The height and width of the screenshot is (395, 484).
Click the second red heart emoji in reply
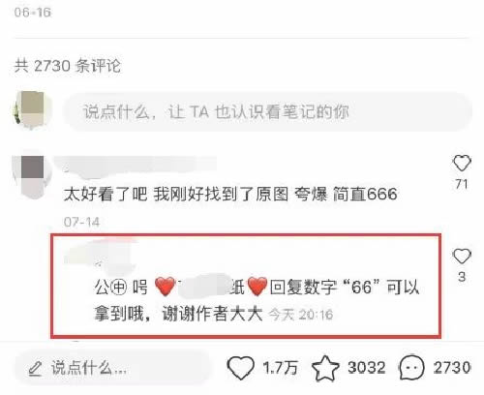257,287
